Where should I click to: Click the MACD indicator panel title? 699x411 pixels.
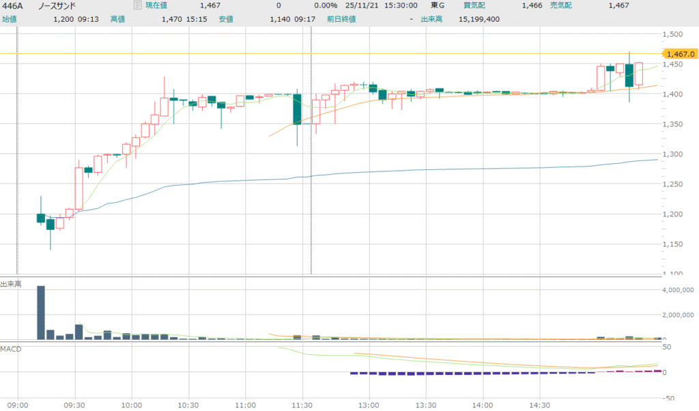pyautogui.click(x=10, y=349)
